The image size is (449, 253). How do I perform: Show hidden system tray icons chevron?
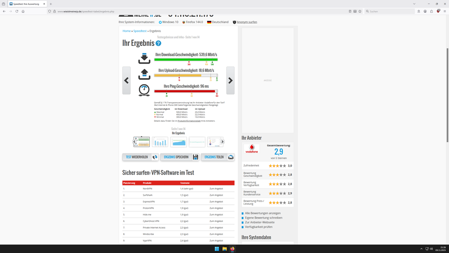click(x=421, y=248)
